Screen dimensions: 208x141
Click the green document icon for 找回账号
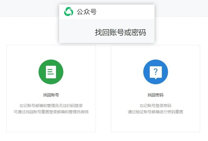tap(51, 72)
